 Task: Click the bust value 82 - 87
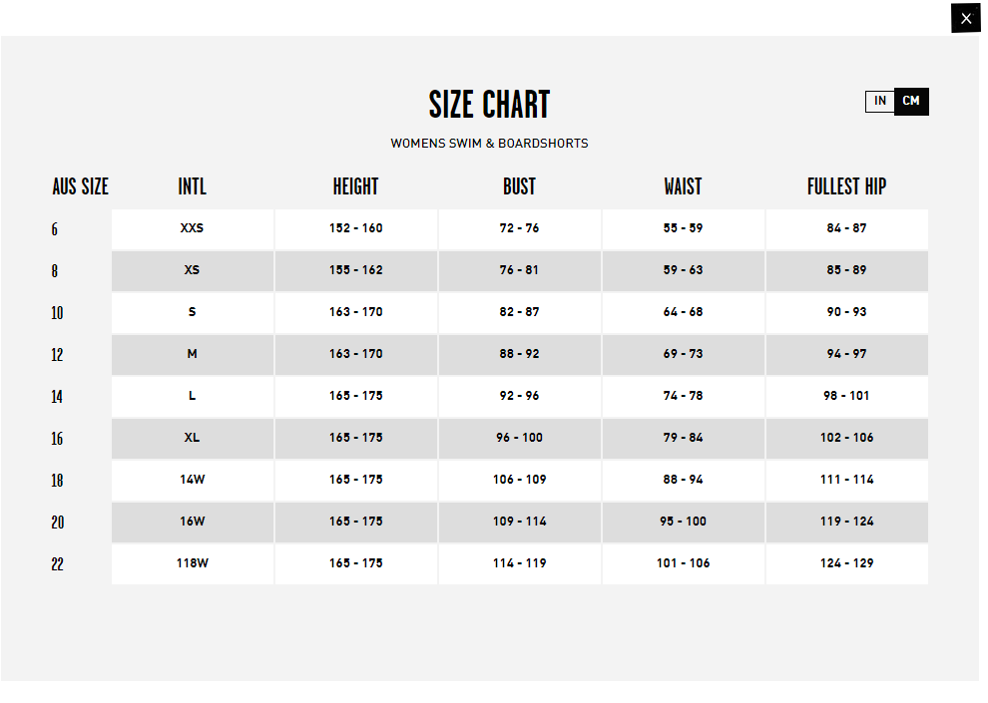point(520,312)
